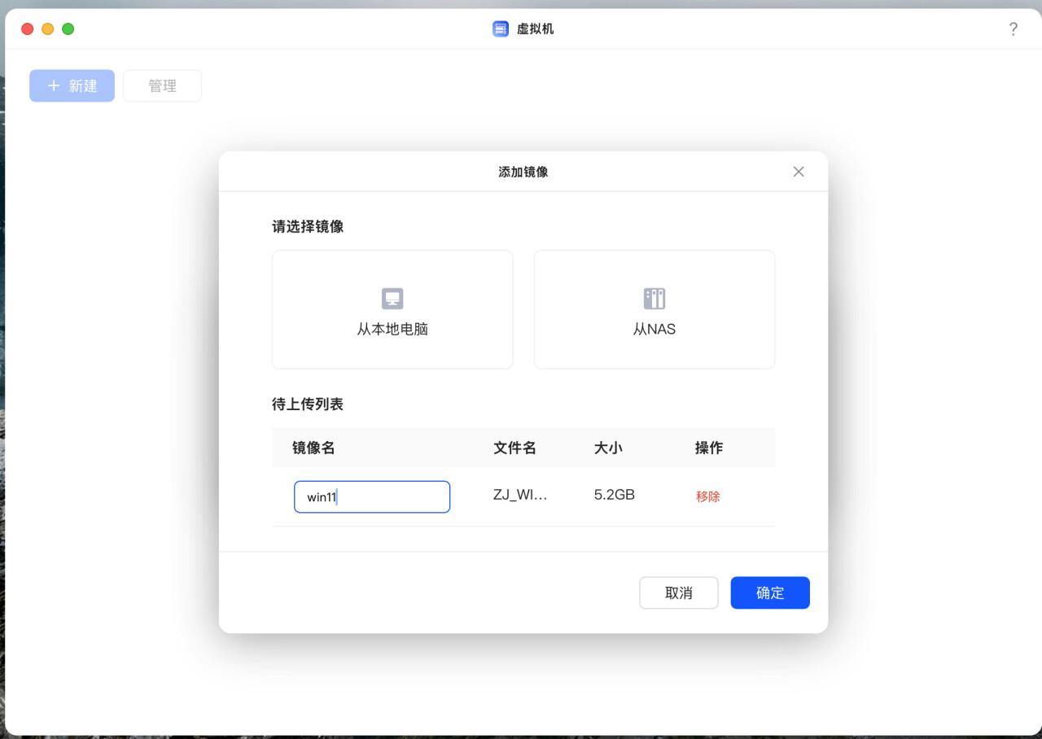Click the 请选择镜像 heading
This screenshot has width=1042, height=739.
[x=308, y=227]
